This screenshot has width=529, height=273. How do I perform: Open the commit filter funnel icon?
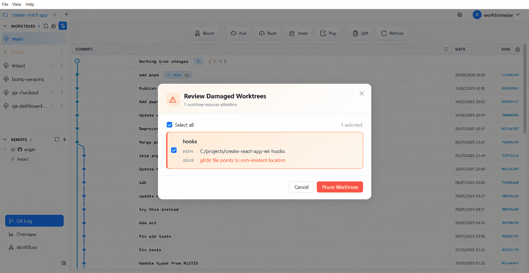(446, 49)
